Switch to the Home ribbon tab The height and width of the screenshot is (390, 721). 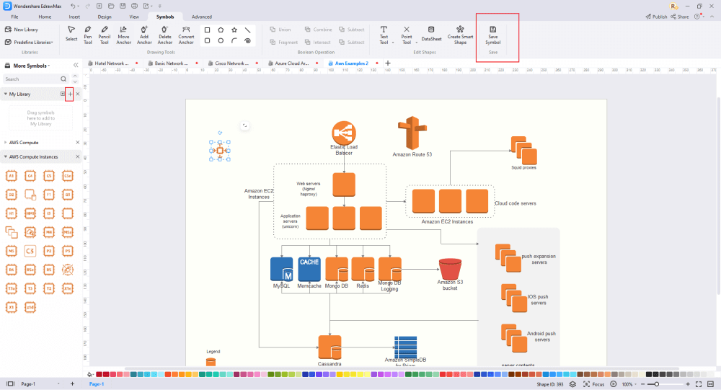(x=45, y=17)
